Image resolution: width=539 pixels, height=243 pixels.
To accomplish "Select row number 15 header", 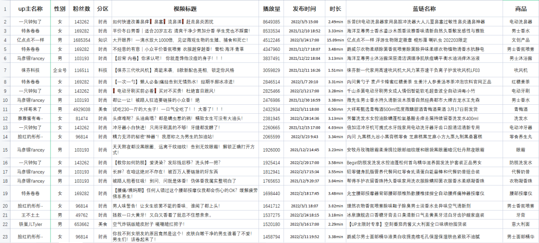I will (x=5, y=150).
